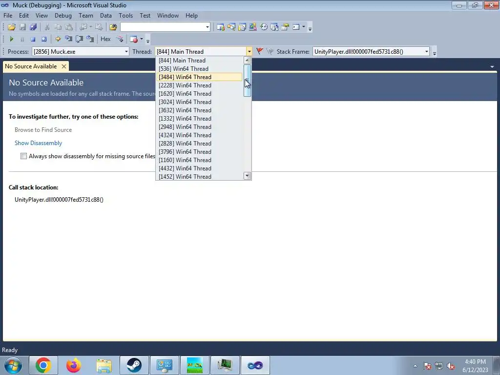Select the No Source Available tab
This screenshot has width=500, height=375.
31,66
